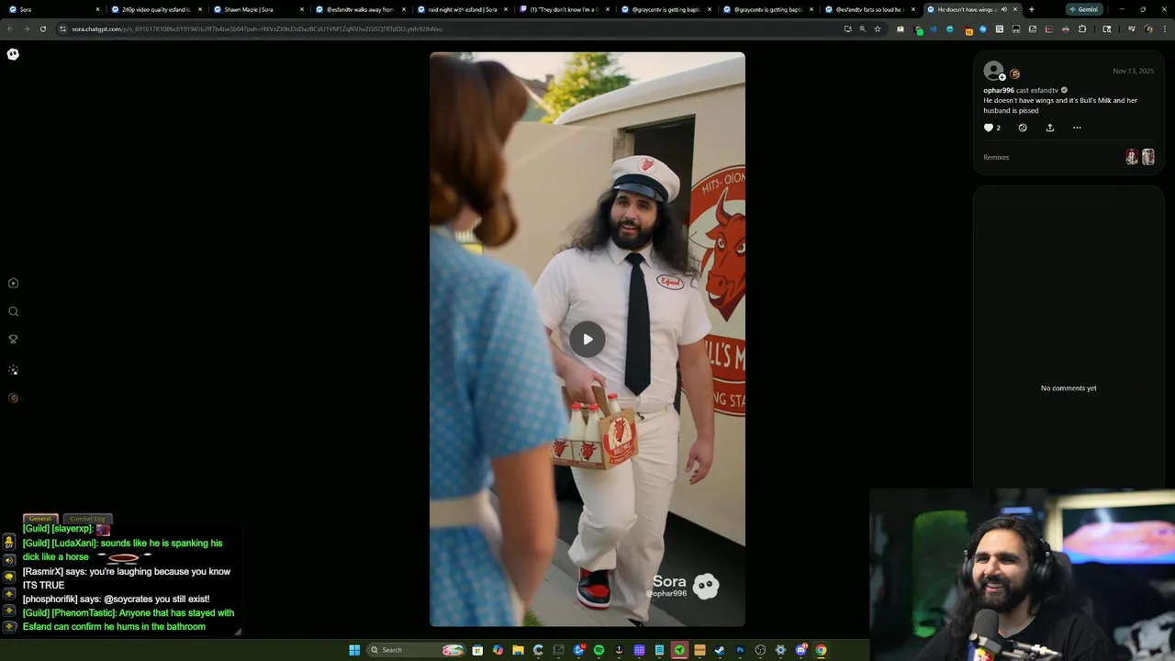Open the zoom magnifier icon in address bar

(x=862, y=28)
